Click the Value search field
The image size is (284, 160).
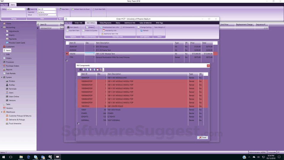[x=47, y=15]
